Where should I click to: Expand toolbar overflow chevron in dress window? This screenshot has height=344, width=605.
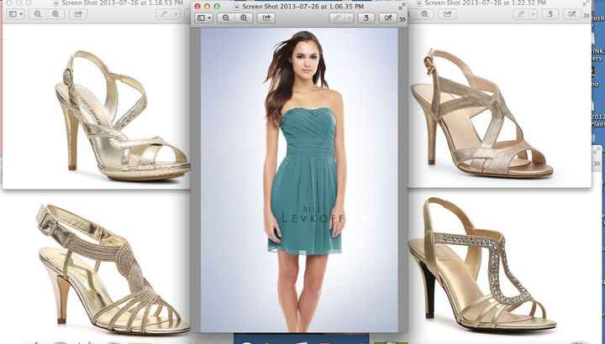402,18
